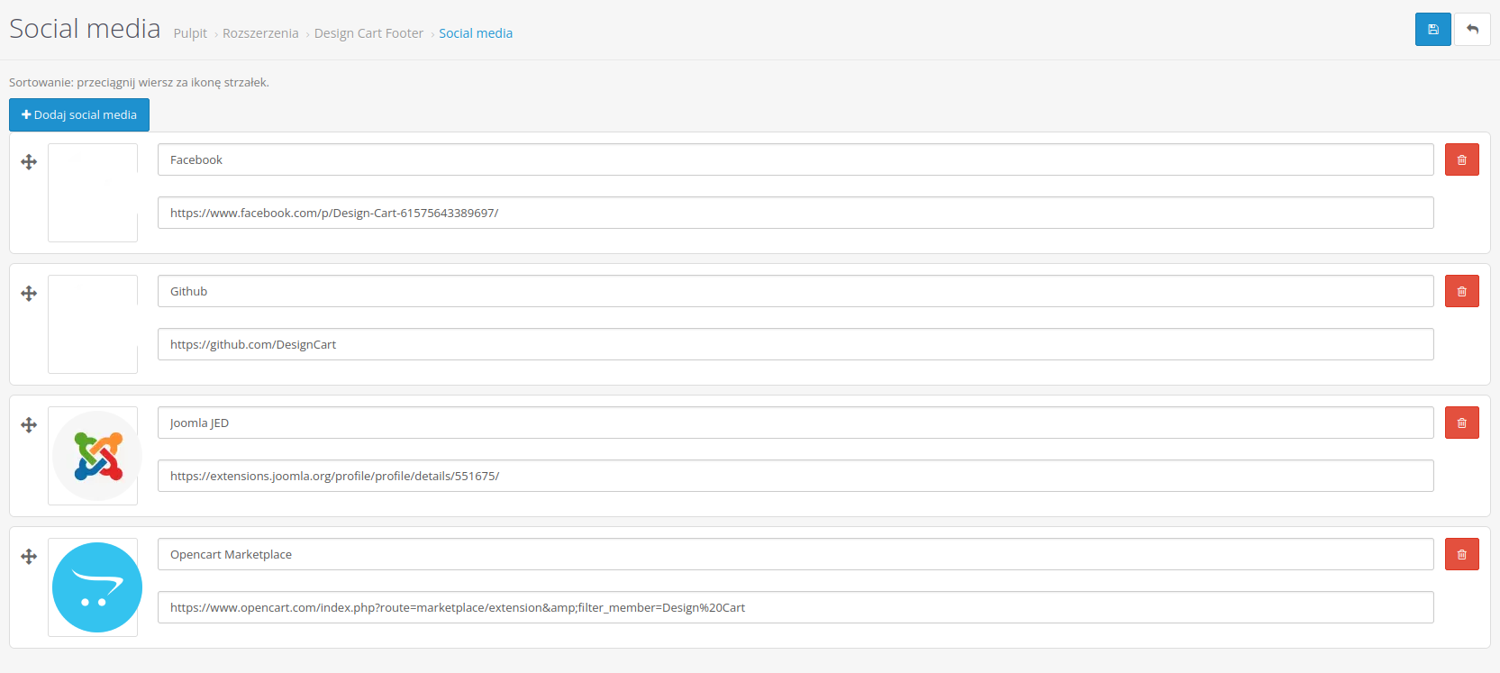The width and height of the screenshot is (1500, 673).
Task: Click the blank Facebook image thumbnail
Action: coord(93,193)
